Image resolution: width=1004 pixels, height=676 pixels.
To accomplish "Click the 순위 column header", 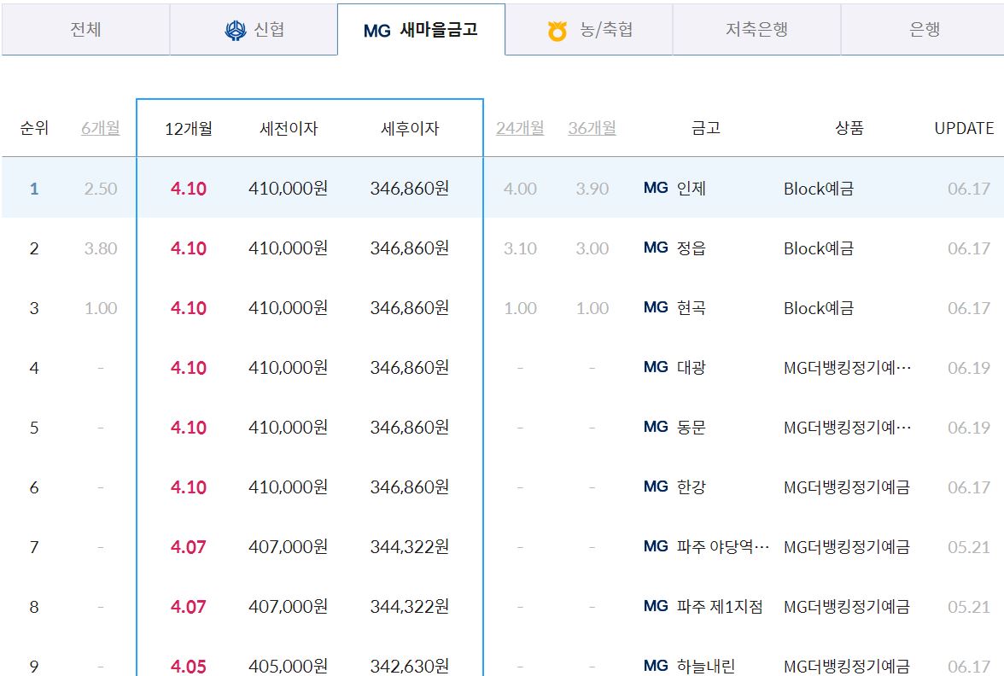I will pos(34,128).
